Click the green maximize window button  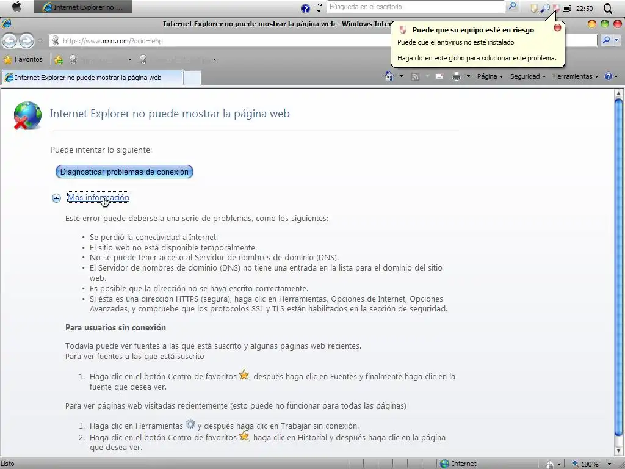[x=605, y=24]
